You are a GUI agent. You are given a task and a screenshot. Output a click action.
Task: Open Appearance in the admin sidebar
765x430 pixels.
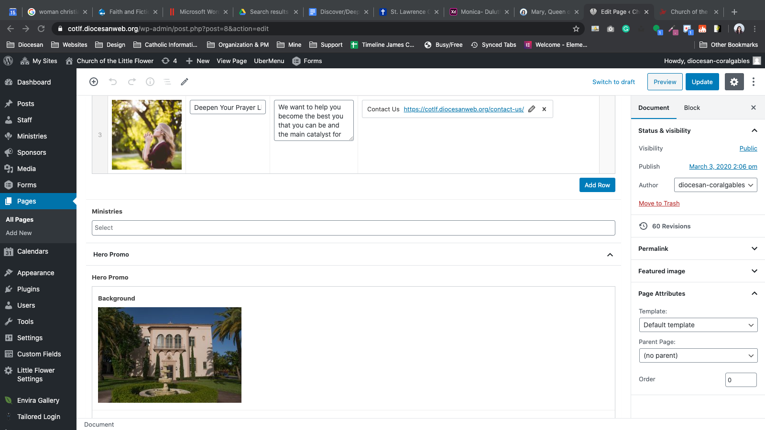35,273
